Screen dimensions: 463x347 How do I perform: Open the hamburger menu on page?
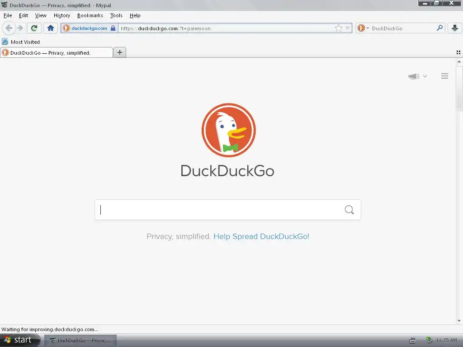click(x=445, y=76)
